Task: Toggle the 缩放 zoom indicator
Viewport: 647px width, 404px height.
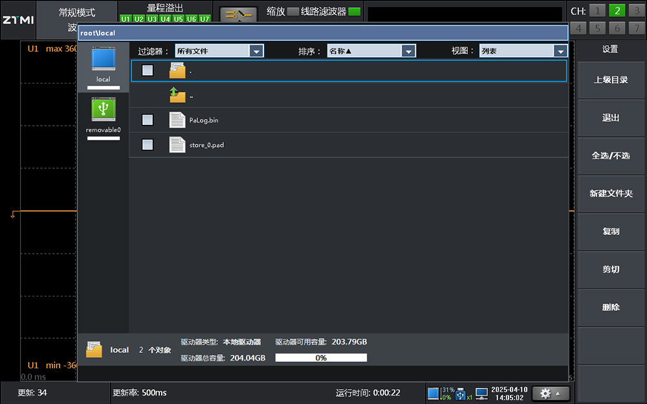Action: coord(293,12)
